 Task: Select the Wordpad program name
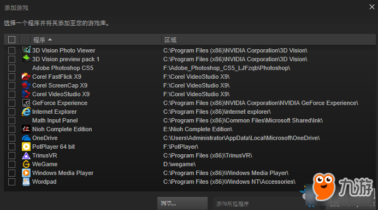click(44, 182)
